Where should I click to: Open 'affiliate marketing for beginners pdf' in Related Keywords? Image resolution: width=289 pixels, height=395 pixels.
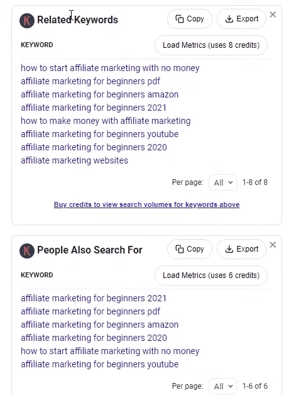(x=90, y=81)
